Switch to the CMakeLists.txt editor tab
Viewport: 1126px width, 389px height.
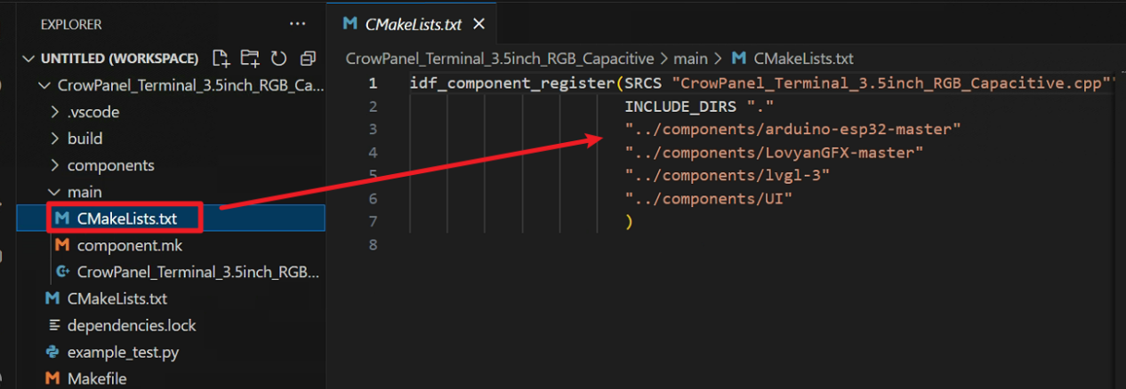pos(412,24)
